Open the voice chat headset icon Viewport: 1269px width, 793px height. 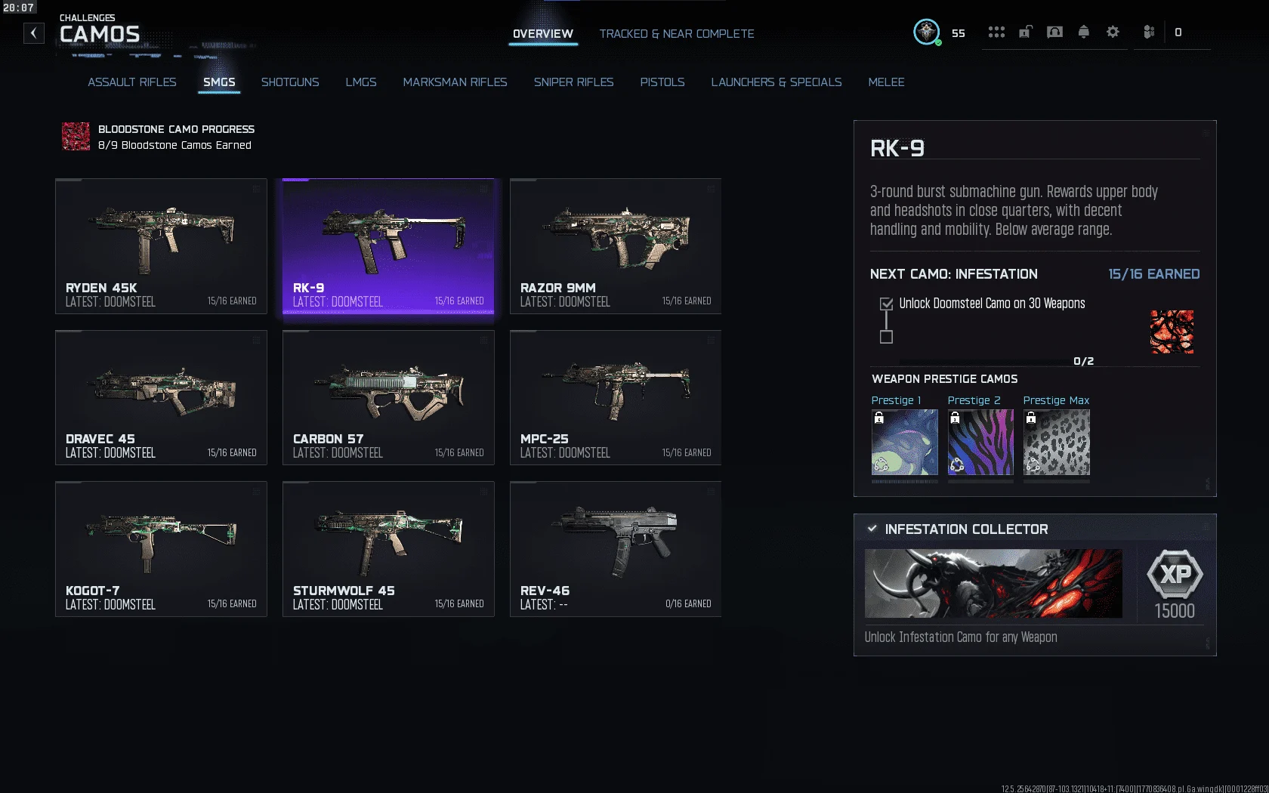pos(1054,32)
